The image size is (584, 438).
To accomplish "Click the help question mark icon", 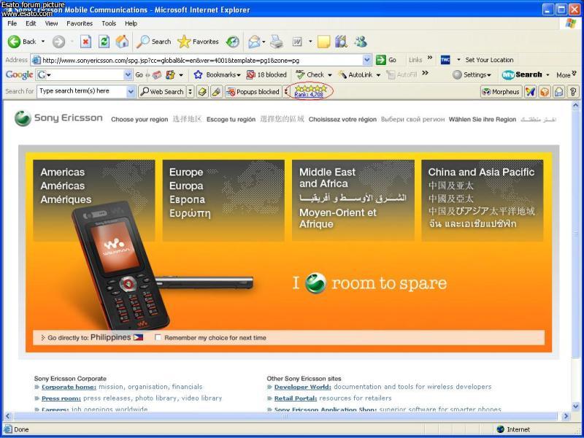I will pyautogui.click(x=573, y=92).
